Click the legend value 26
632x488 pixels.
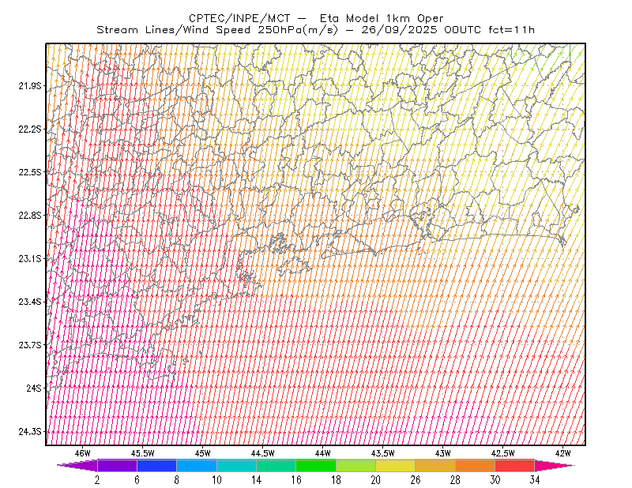click(x=416, y=480)
